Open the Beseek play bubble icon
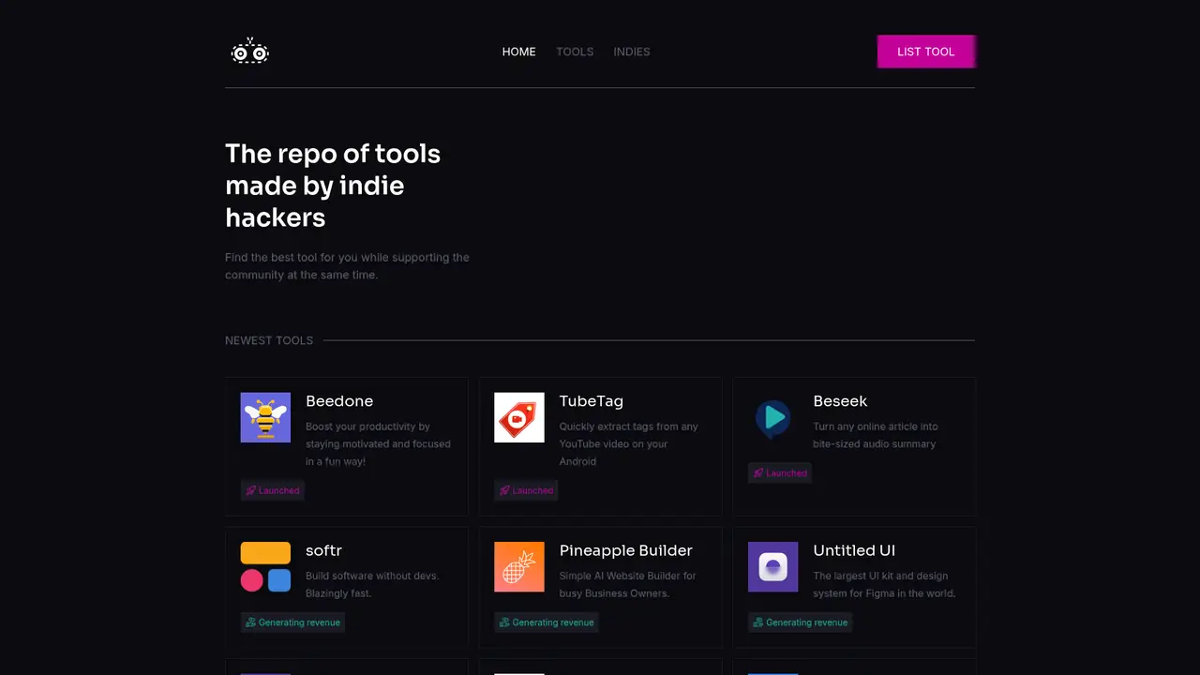The height and width of the screenshot is (675, 1200). coord(773,417)
